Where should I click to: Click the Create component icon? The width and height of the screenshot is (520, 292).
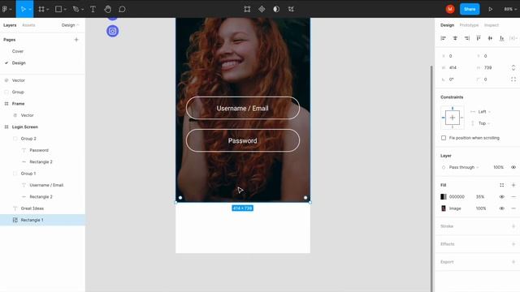[262, 9]
